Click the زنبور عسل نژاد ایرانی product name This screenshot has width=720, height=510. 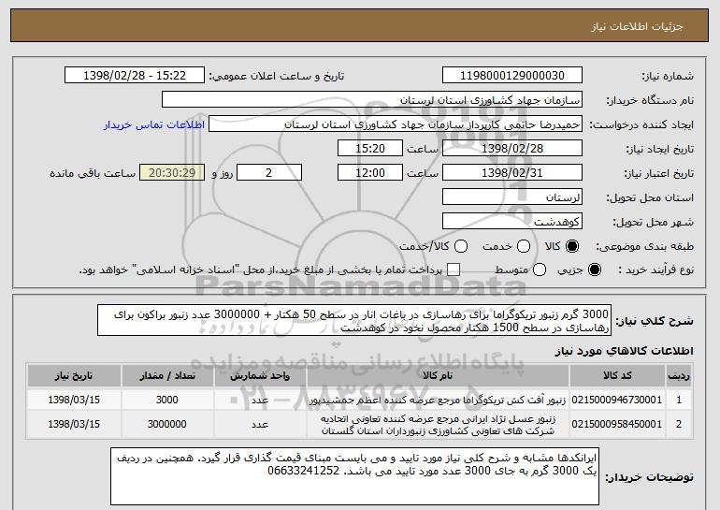[438, 425]
